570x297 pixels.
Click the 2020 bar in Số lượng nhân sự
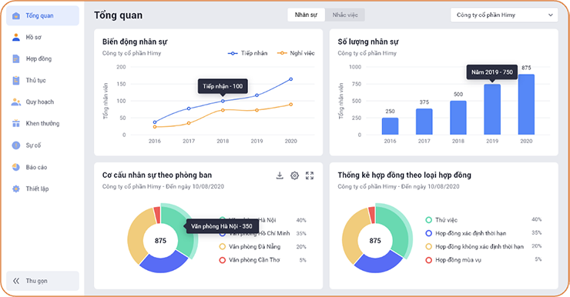tap(526, 105)
